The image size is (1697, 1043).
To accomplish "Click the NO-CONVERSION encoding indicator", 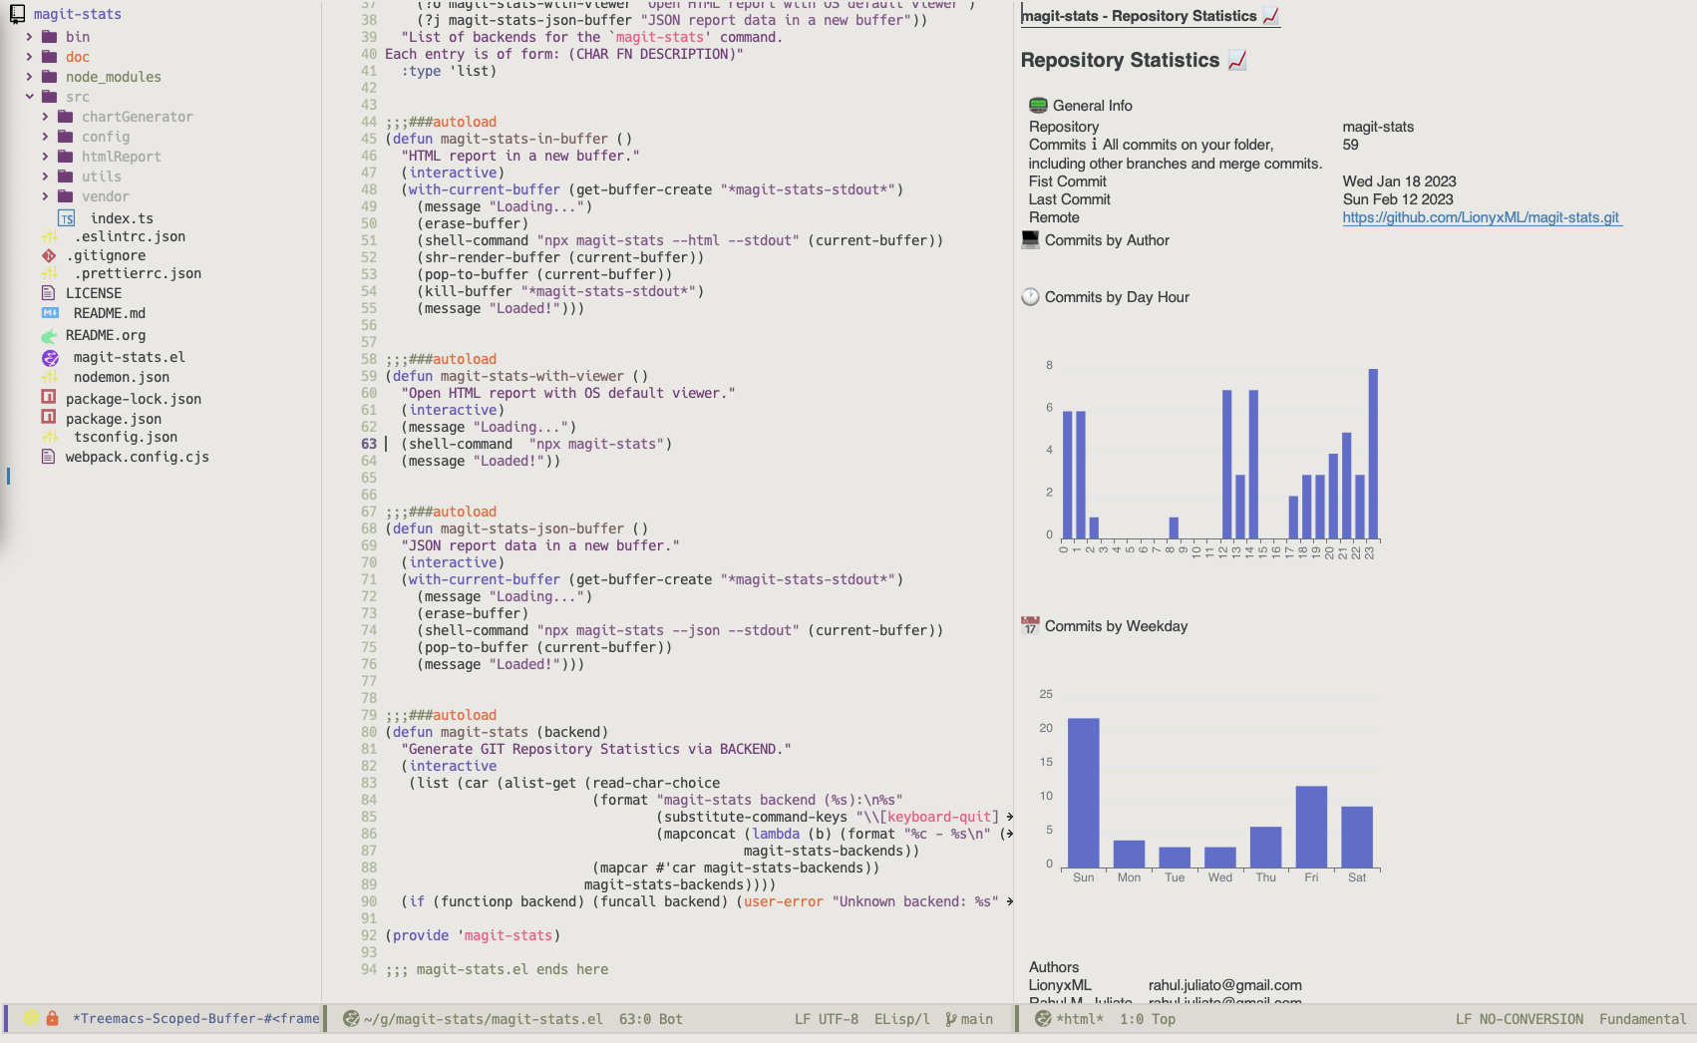I will 1531,1019.
